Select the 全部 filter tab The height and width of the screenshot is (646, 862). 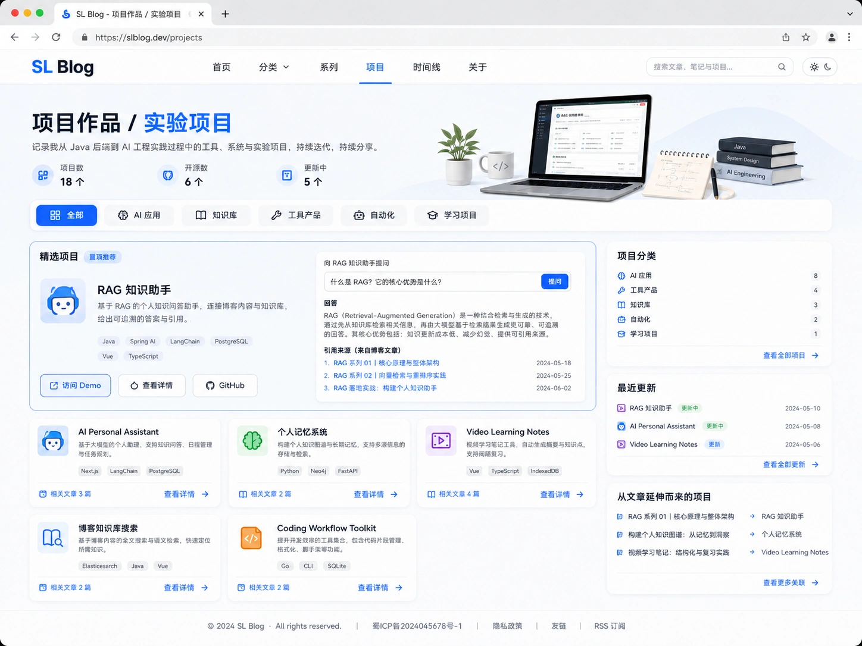tap(67, 215)
